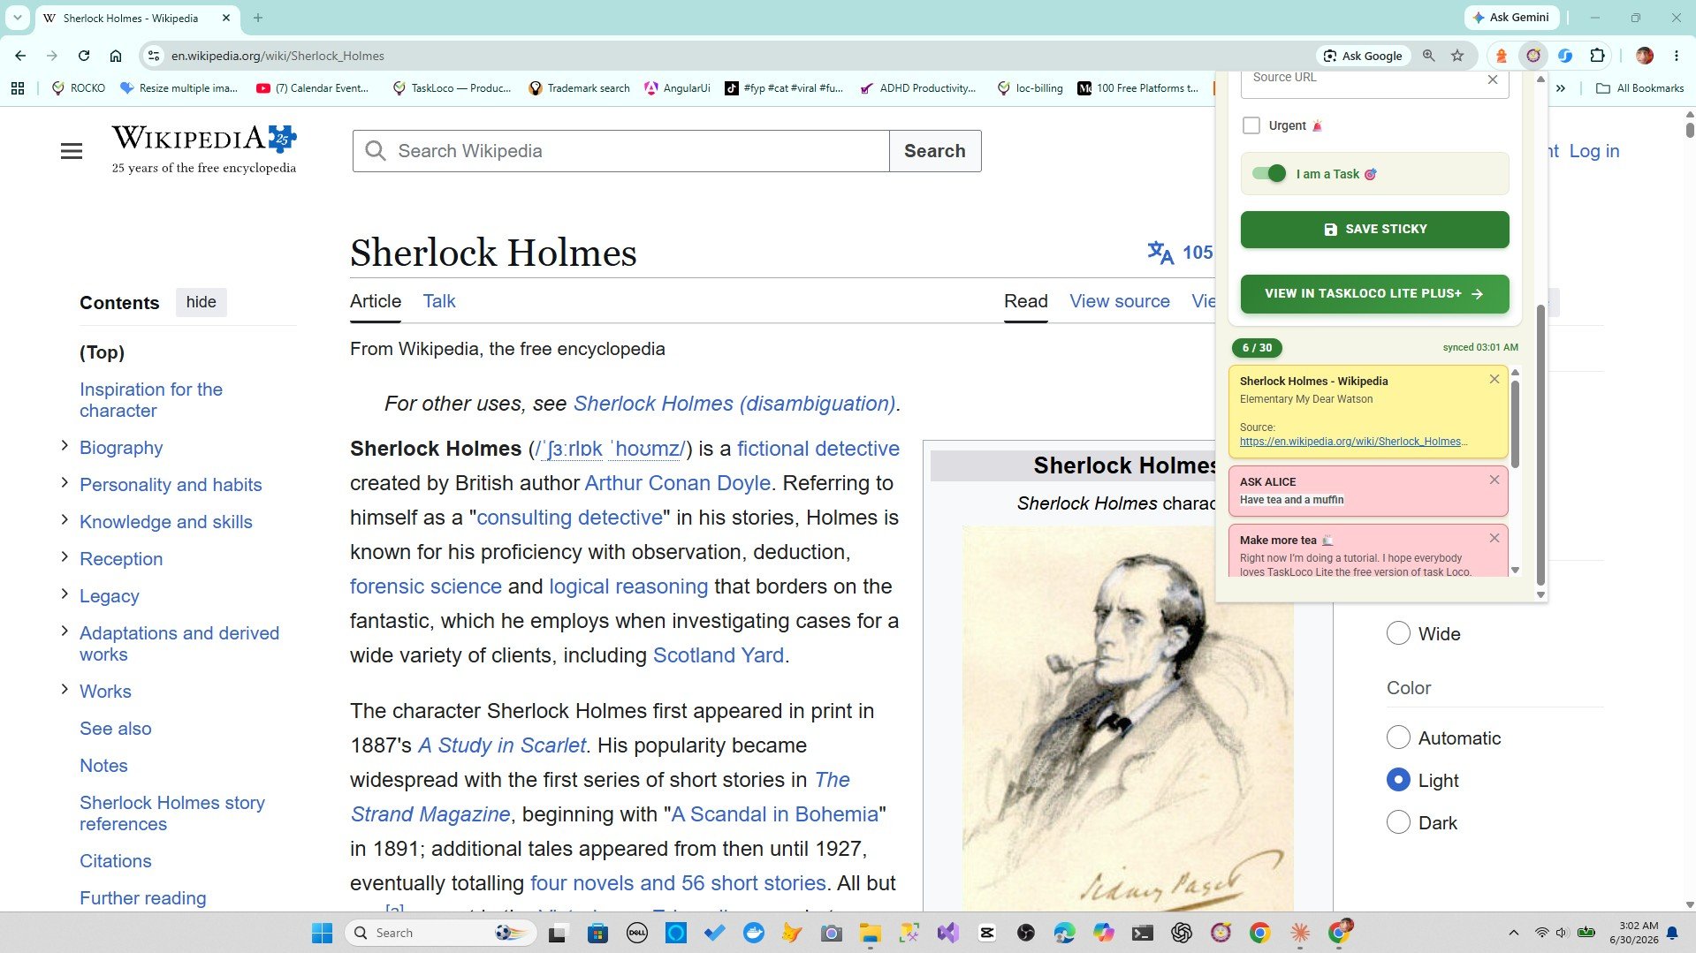Expand the Works contents section
Screen dimensions: 1696x953
pos(65,690)
